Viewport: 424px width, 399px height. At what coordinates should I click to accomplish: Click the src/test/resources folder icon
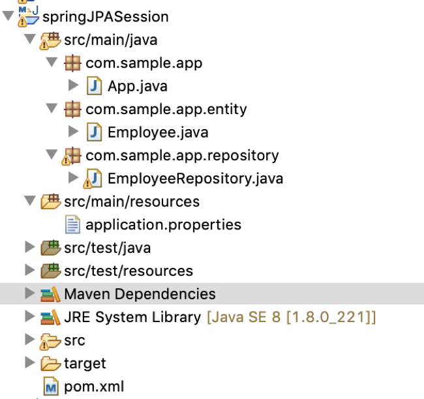click(x=51, y=271)
